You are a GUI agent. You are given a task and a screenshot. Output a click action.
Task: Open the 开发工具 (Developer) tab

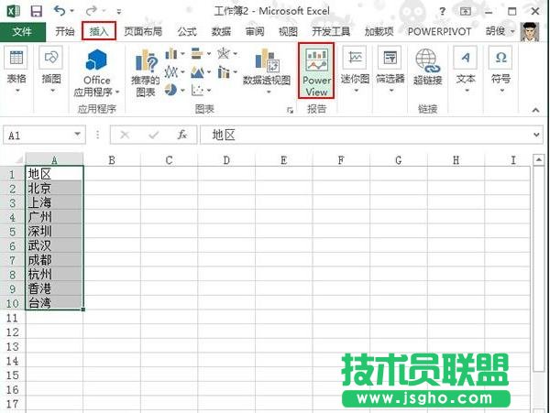[x=331, y=31]
